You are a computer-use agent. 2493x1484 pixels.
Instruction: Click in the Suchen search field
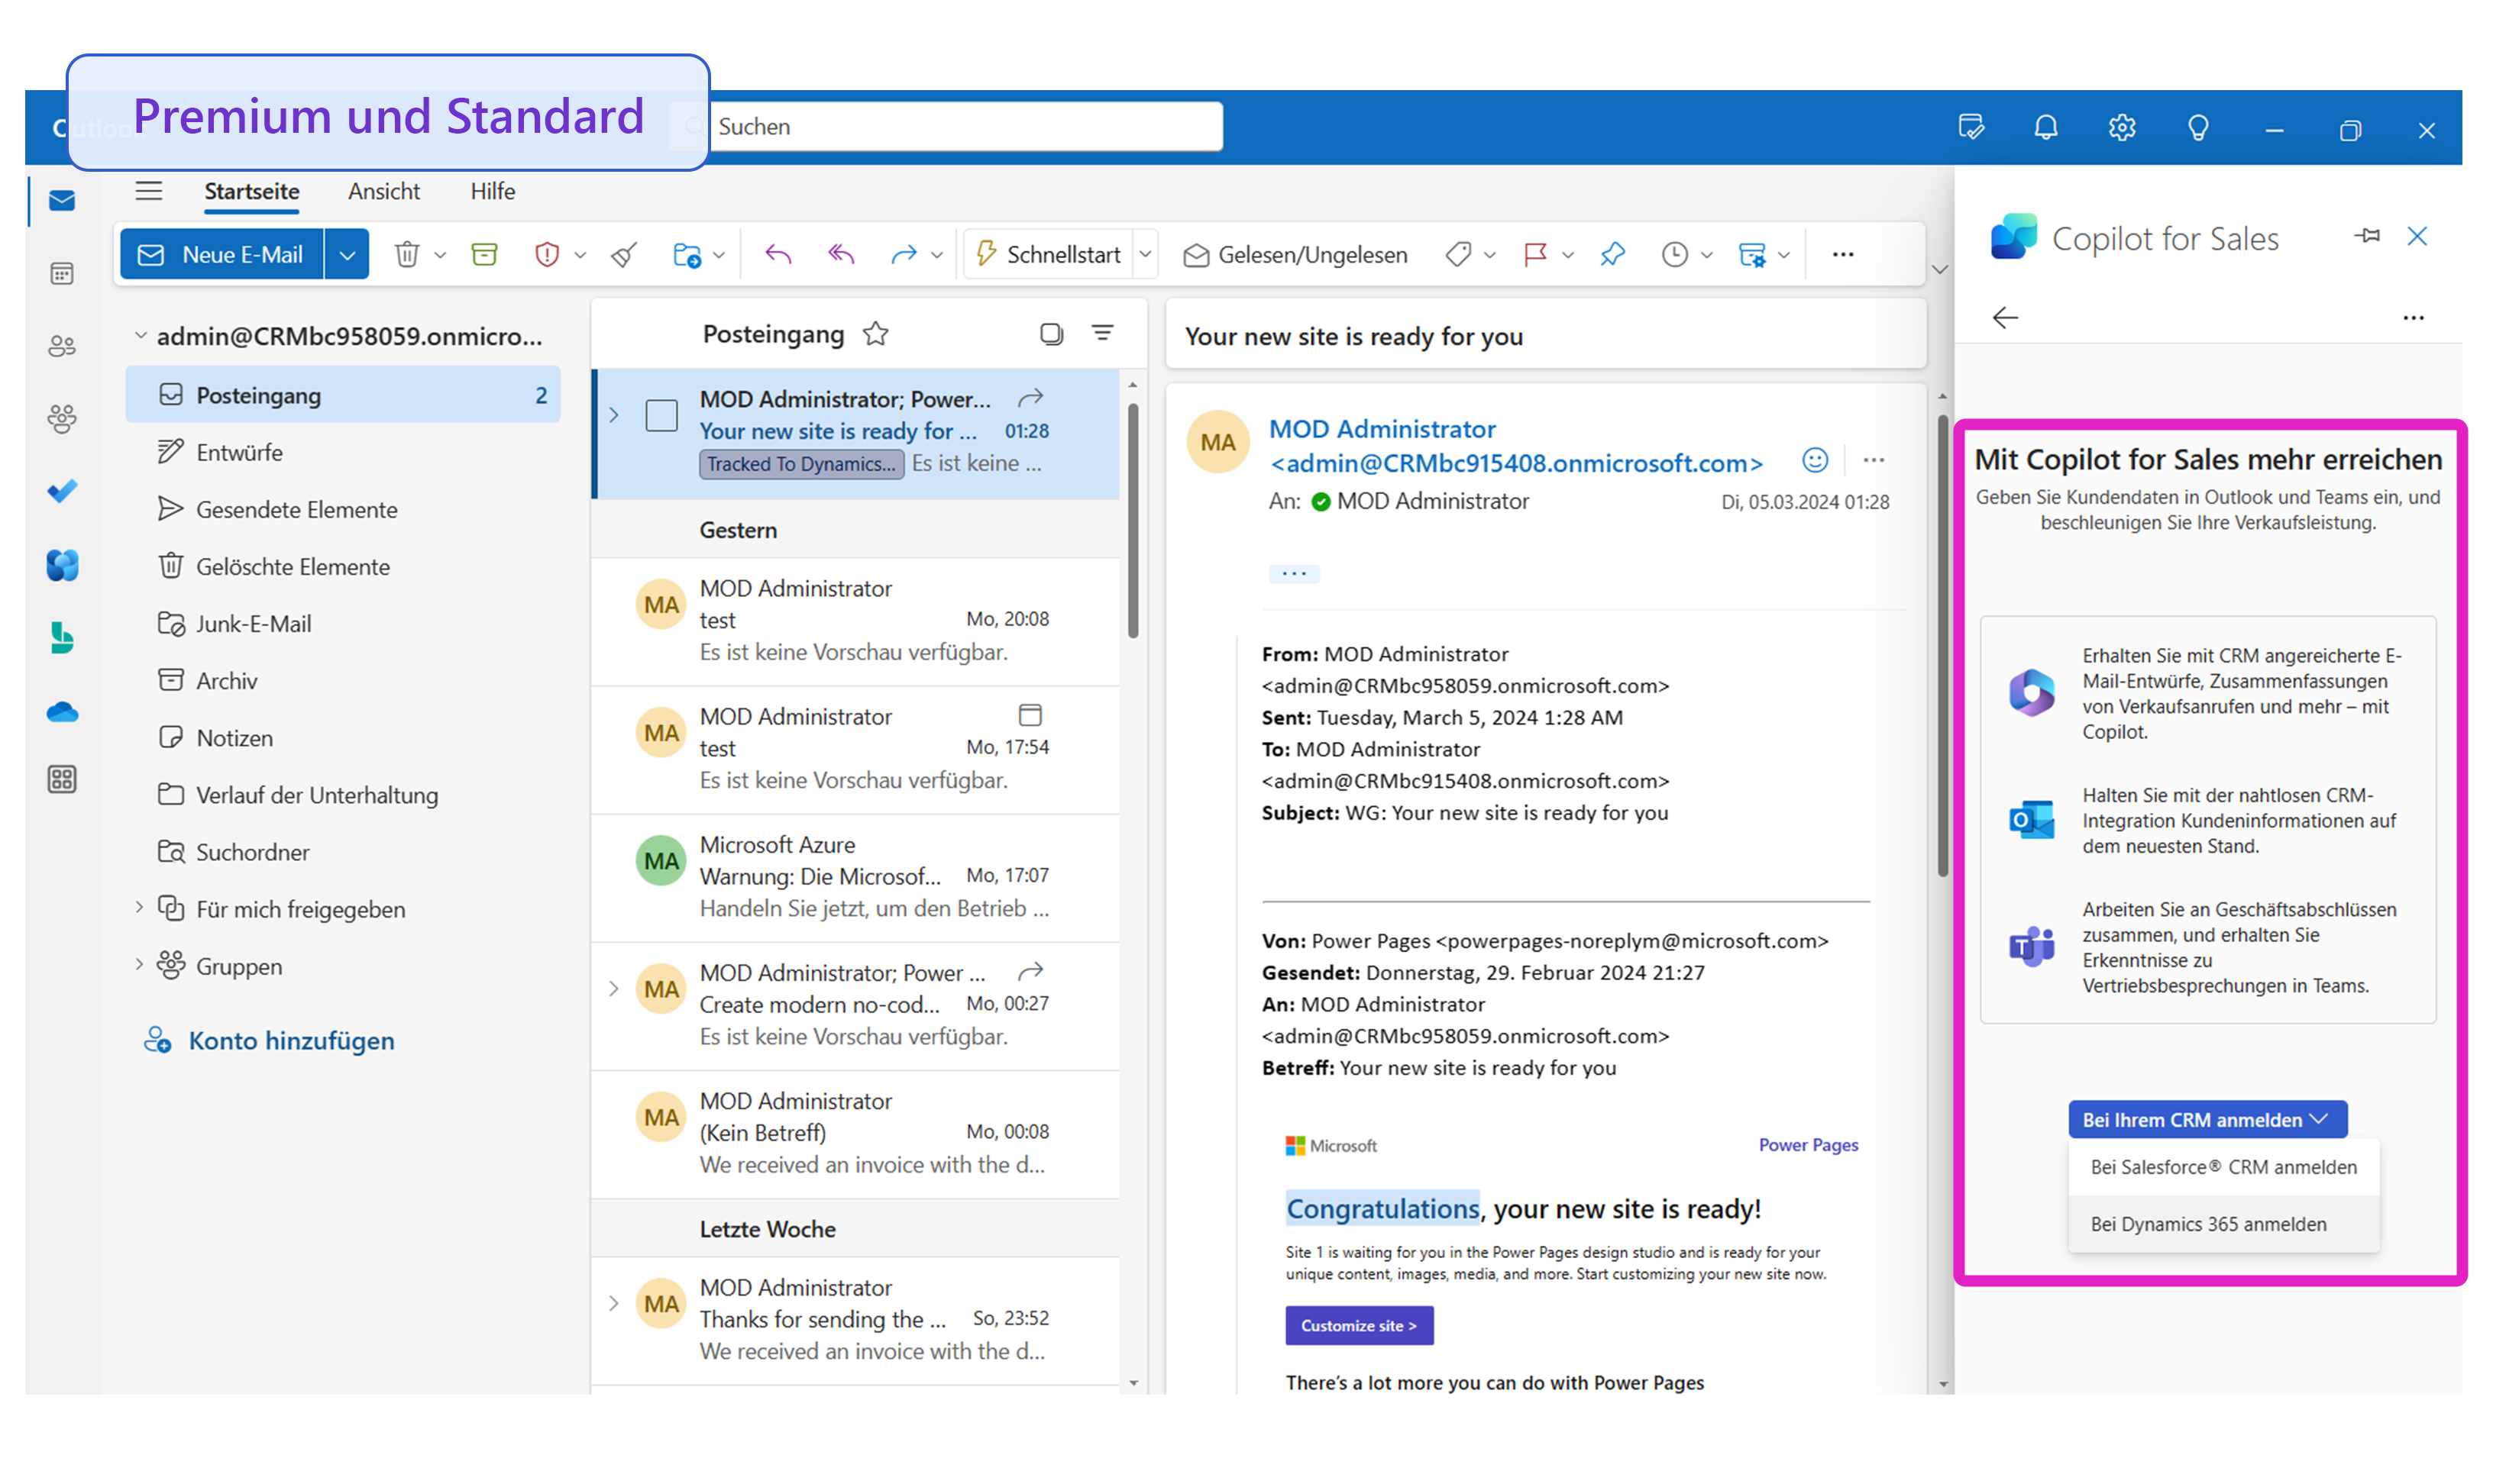(960, 127)
